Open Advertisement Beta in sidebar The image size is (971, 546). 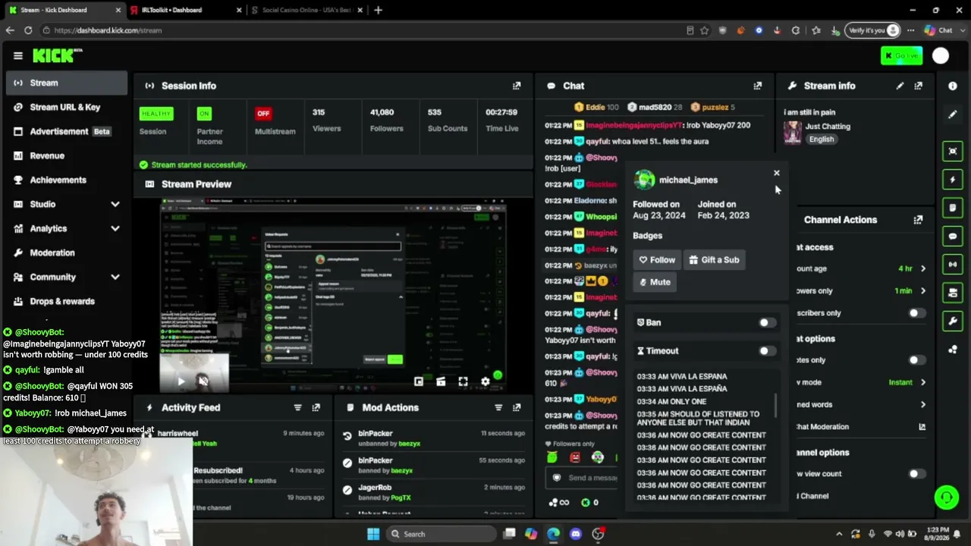point(67,131)
